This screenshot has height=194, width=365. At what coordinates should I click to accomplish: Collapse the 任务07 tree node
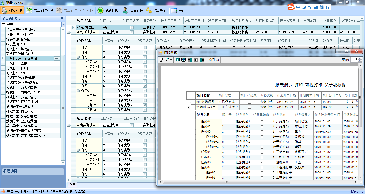coord(78,91)
